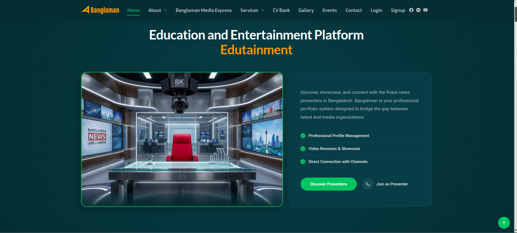Screen dimensions: 517x233
Task: Click the news studio hero image
Action: tap(182, 139)
